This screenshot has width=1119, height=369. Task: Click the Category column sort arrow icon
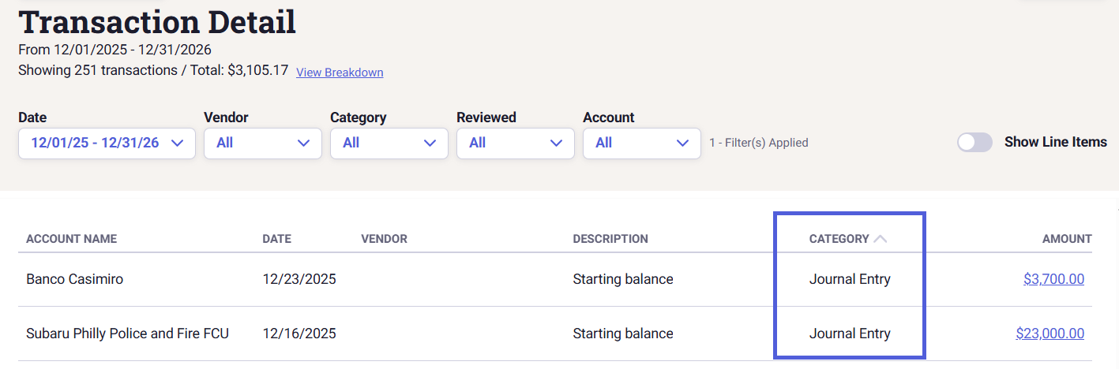[881, 239]
